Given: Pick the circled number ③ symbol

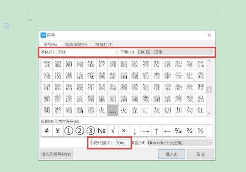Looking at the screenshot, I should (91, 131).
